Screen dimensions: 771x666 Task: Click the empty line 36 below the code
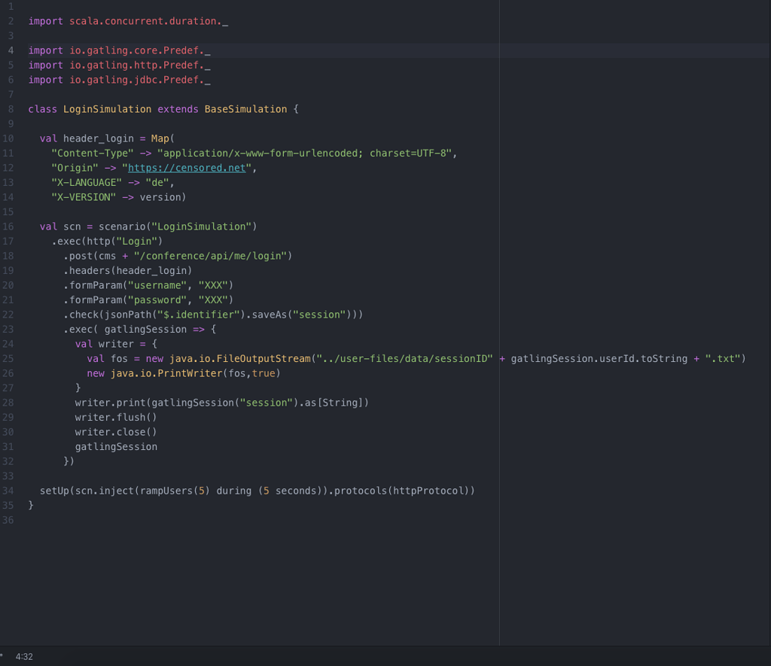75,520
